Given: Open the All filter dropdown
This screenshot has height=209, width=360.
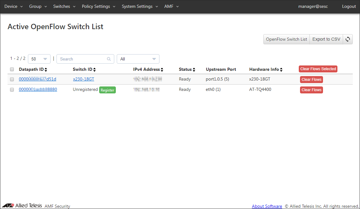Looking at the screenshot, I should [138, 59].
